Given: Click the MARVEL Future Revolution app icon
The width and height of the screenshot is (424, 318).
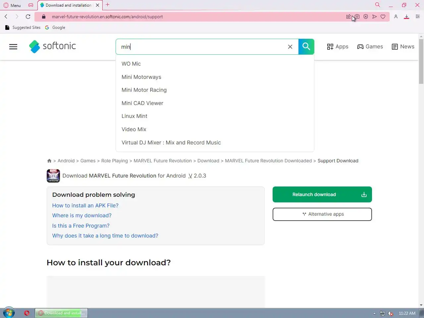Looking at the screenshot, I should (53, 176).
